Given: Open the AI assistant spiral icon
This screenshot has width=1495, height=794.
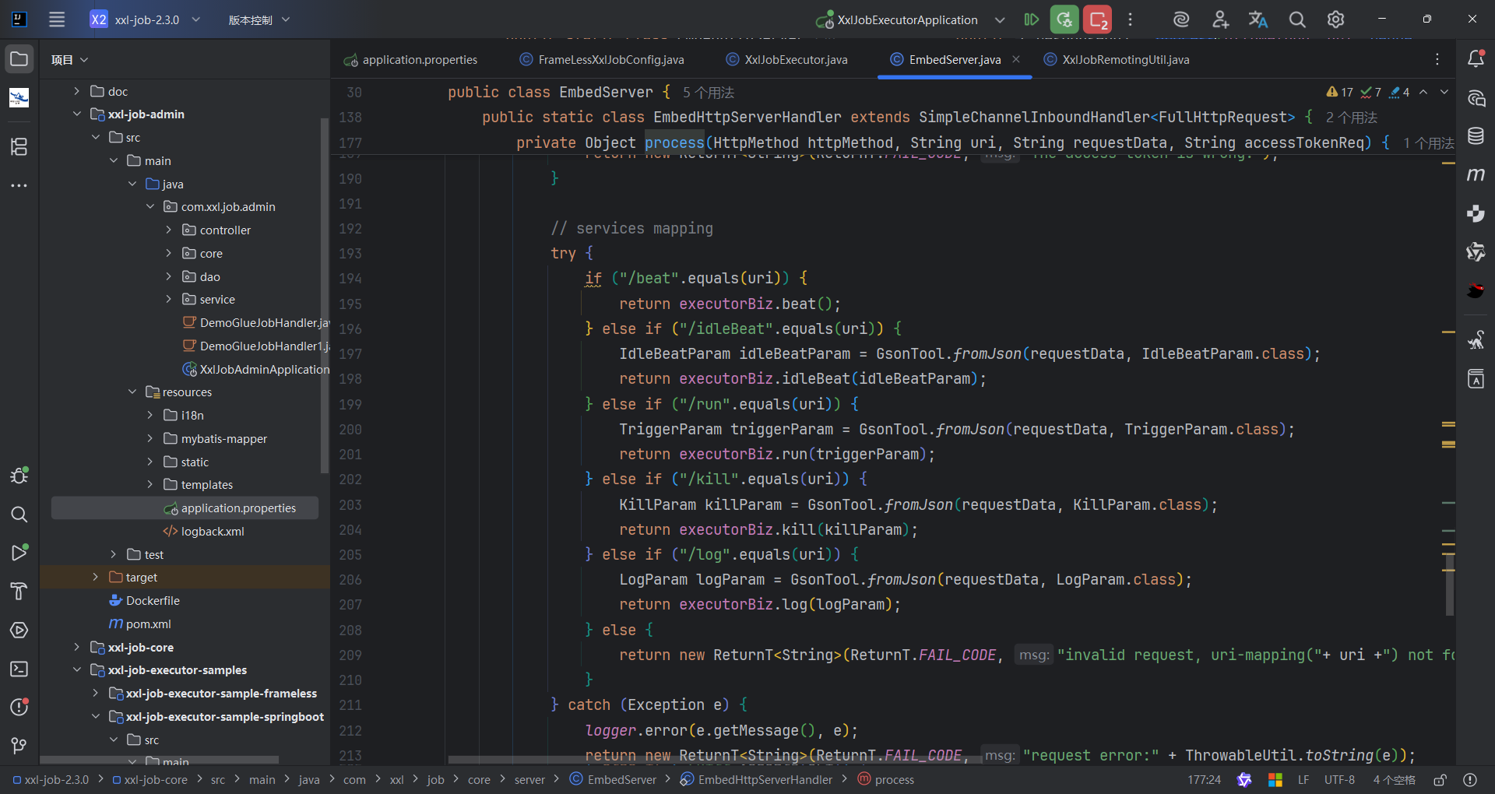Looking at the screenshot, I should click(x=1181, y=19).
